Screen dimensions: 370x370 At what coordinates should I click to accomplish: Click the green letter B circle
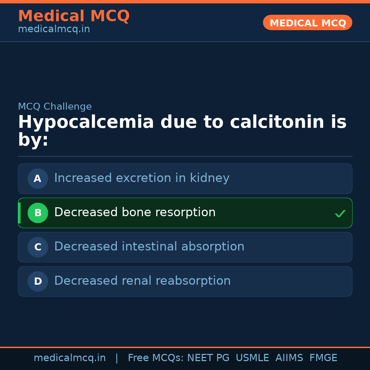point(38,213)
